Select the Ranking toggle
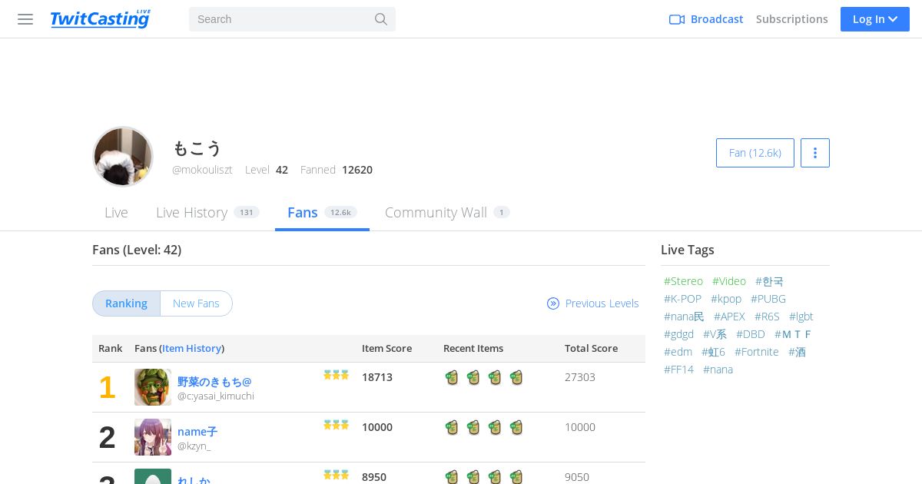This screenshot has height=484, width=922. (126, 303)
